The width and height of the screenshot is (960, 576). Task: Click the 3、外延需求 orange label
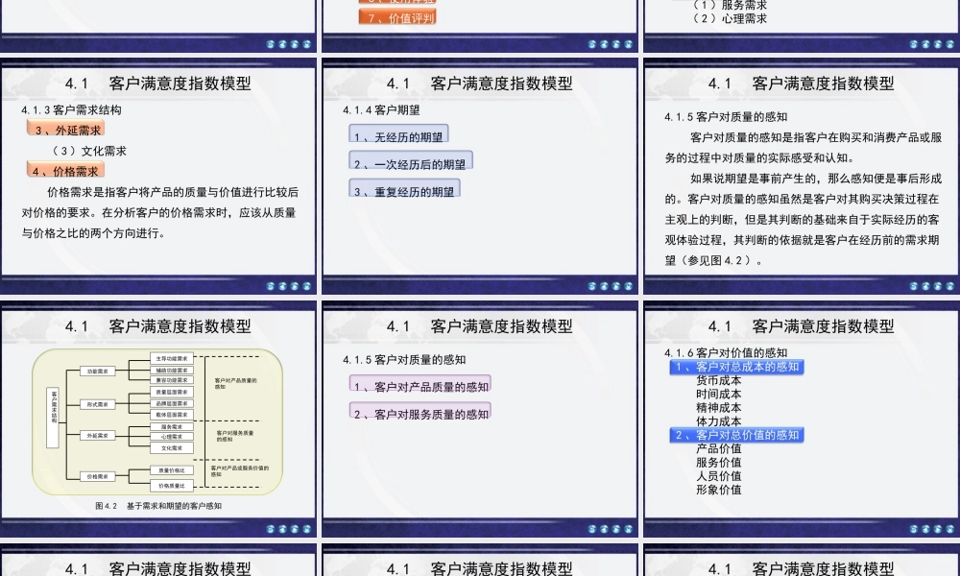pos(64,130)
